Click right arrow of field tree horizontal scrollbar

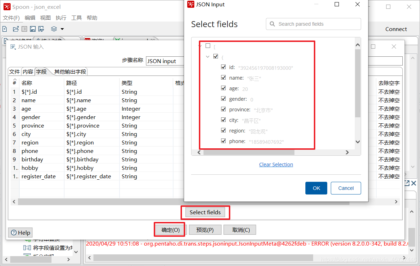click(347, 152)
